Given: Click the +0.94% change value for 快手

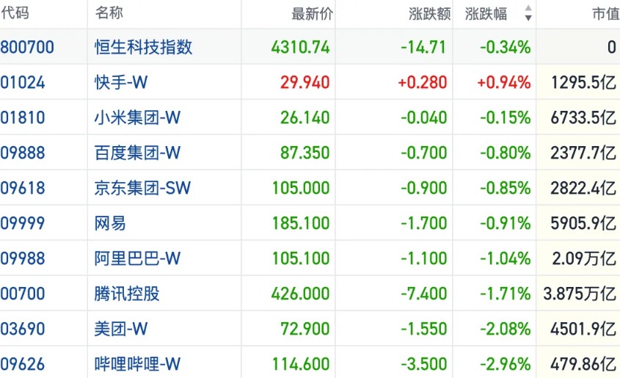Looking at the screenshot, I should [x=504, y=83].
